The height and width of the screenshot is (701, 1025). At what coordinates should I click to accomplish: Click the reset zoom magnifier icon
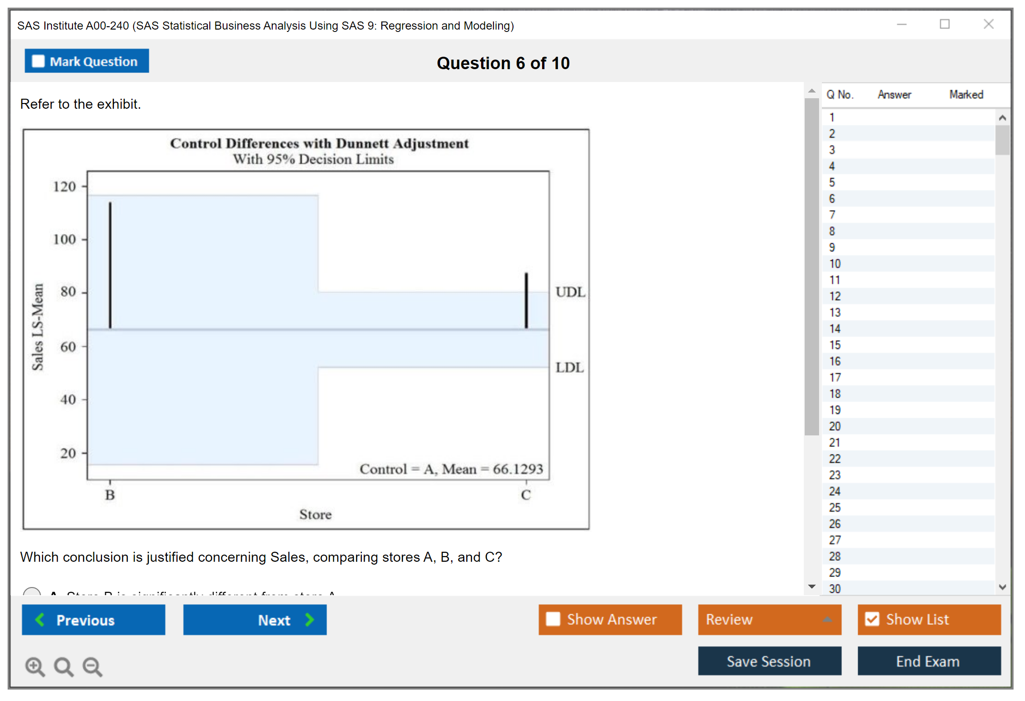pos(63,666)
